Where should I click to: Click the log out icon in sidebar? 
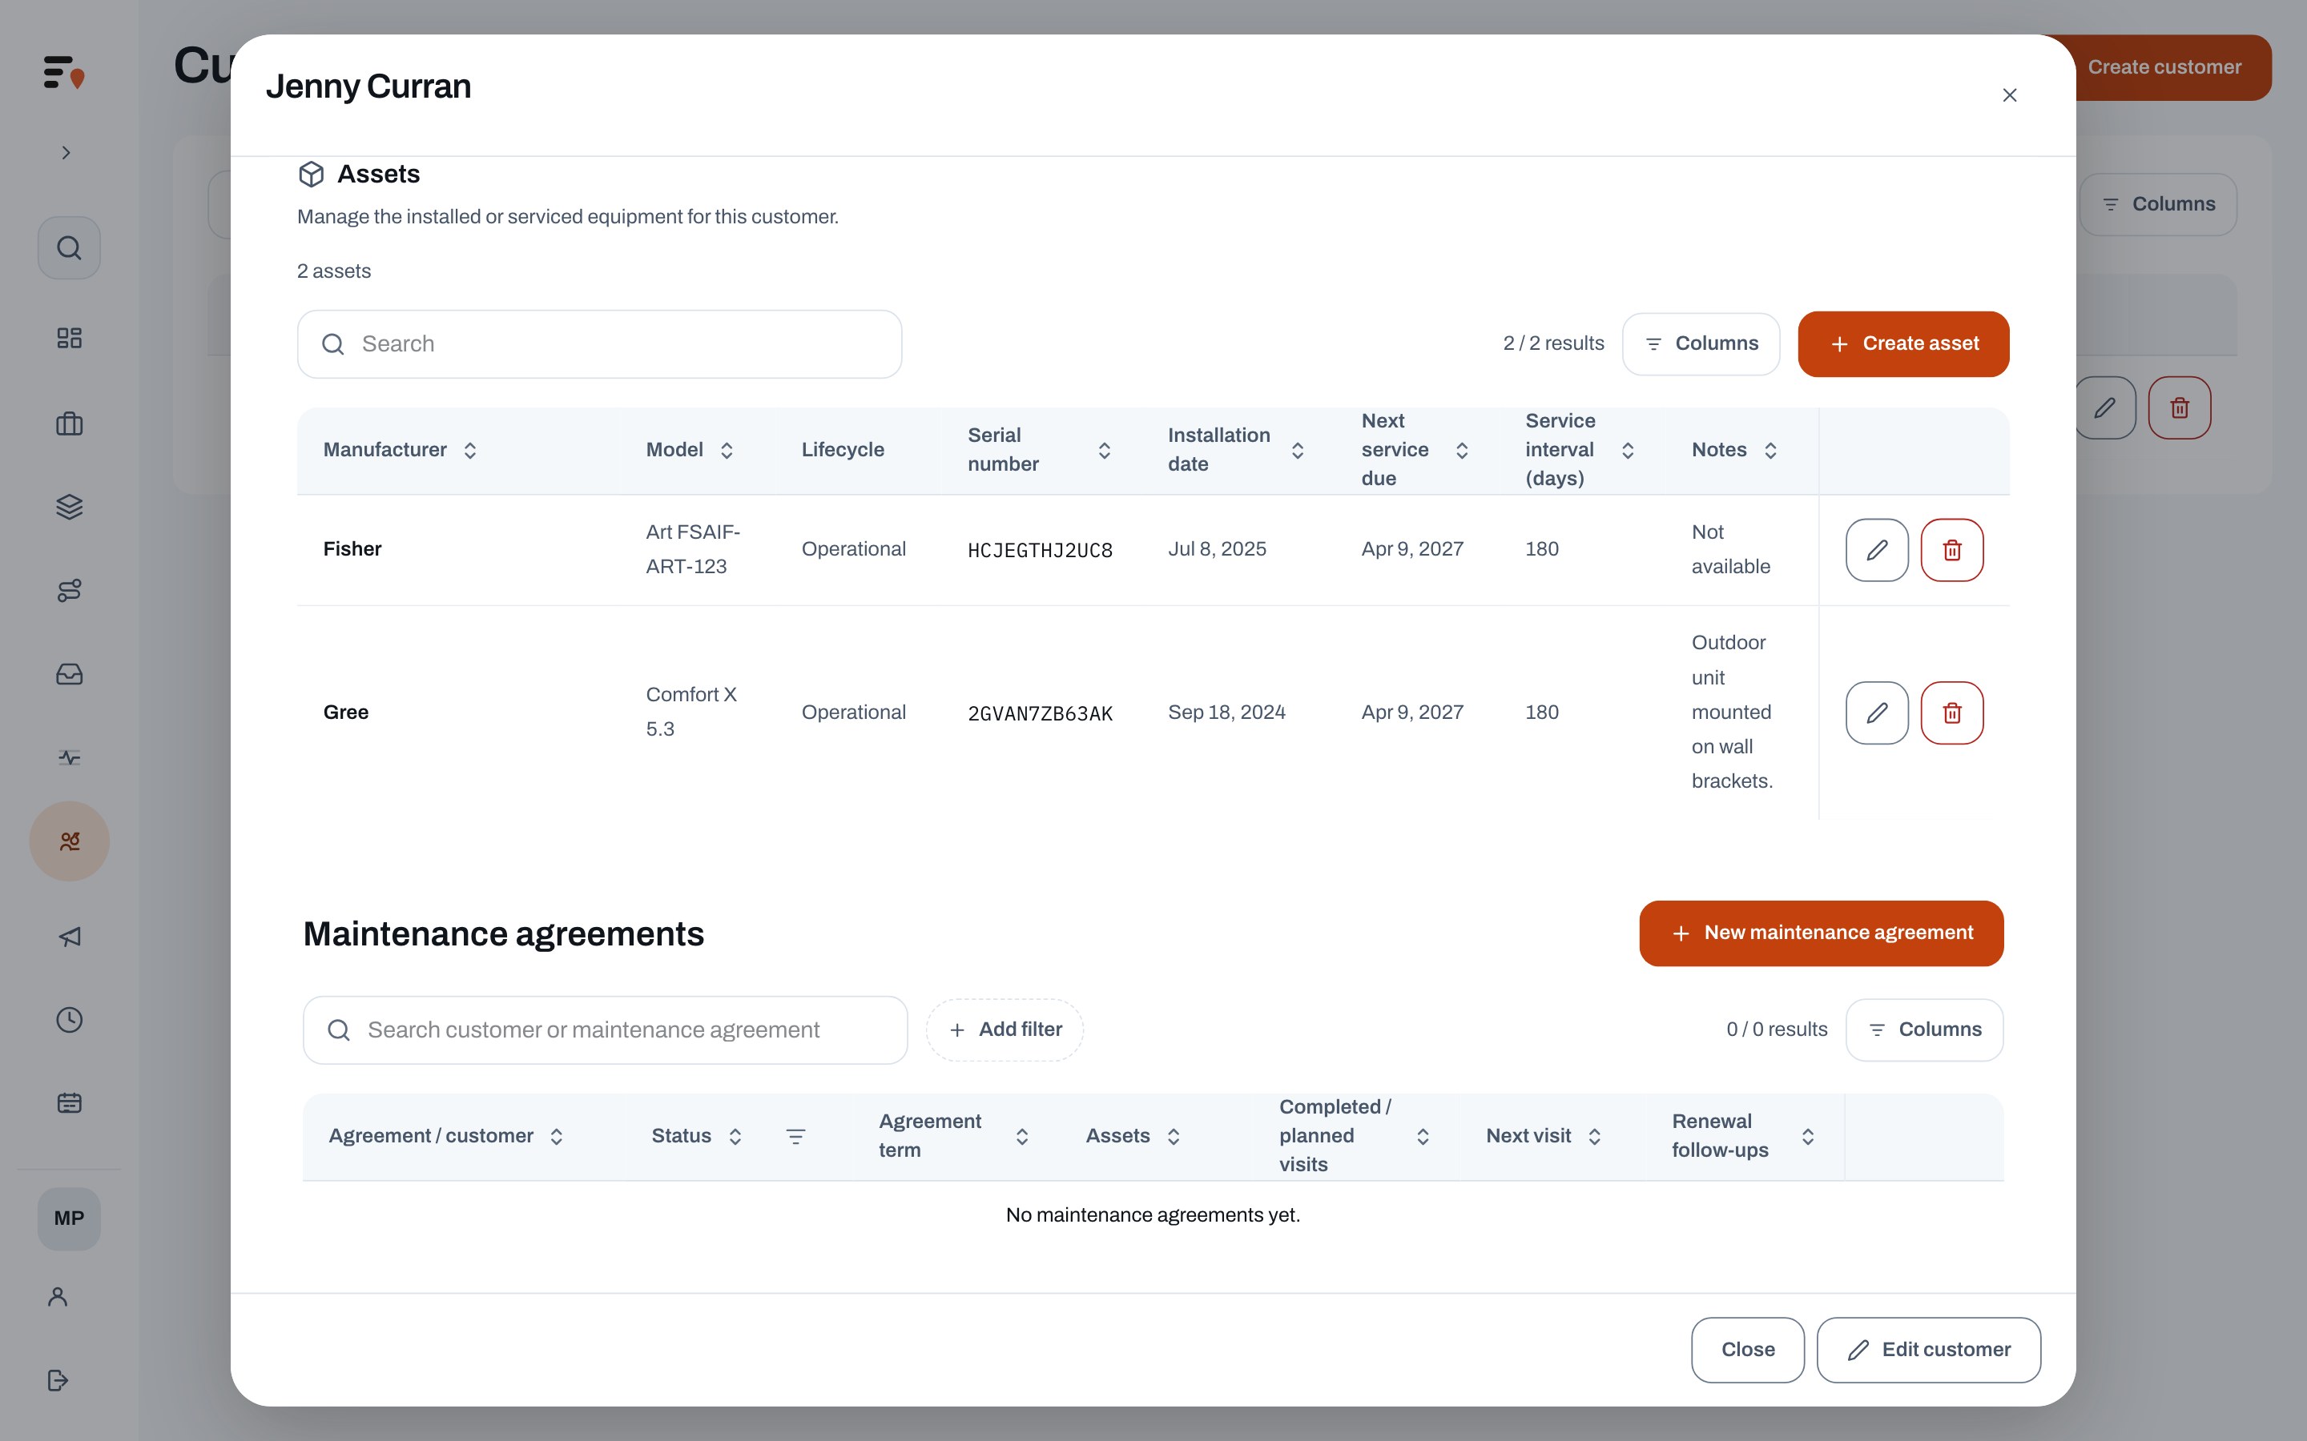coord(57,1380)
